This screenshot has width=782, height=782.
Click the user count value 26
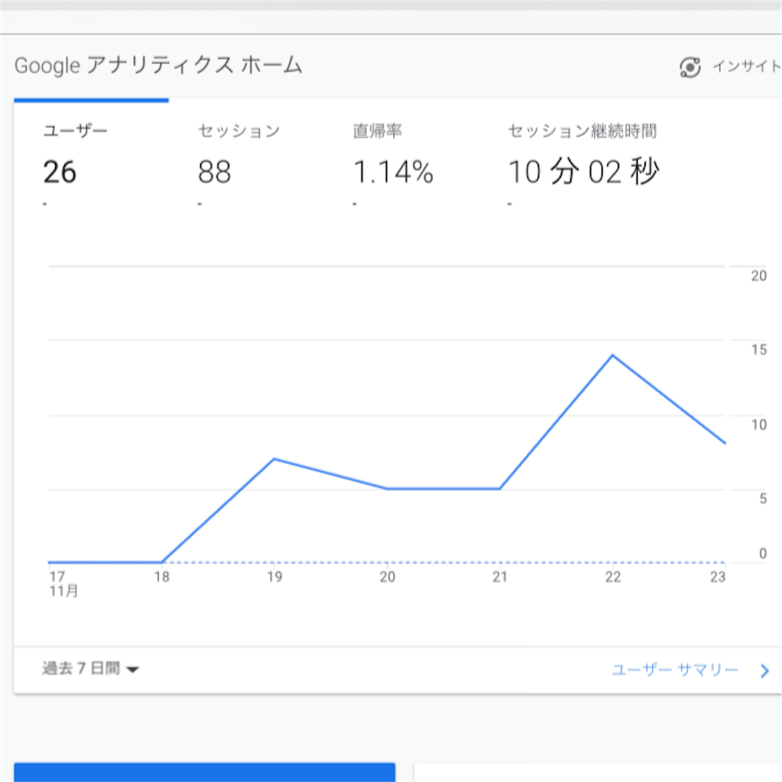click(x=60, y=172)
